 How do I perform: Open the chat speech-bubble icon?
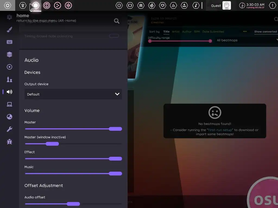(x=162, y=5)
